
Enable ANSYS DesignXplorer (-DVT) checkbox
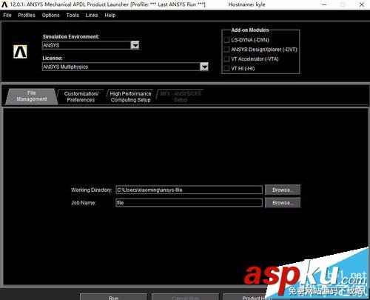226,50
